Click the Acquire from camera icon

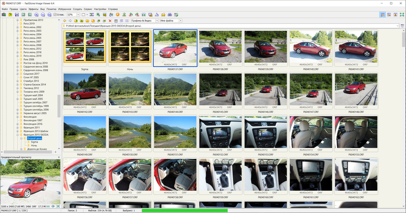pos(4,15)
